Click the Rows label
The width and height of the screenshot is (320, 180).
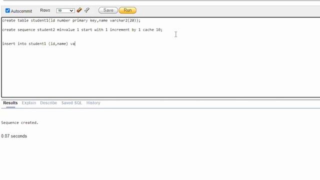[x=45, y=10]
